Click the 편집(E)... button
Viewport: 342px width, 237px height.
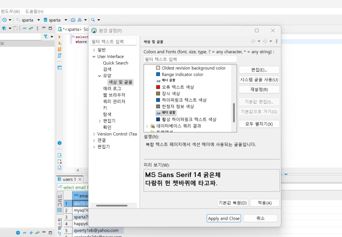click(259, 70)
